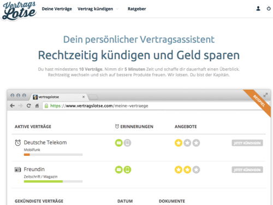Viewport: 273px width, 205px height.
Task: Click the Dein persönlicher Vertragsassistent heading
Action: pyautogui.click(x=139, y=39)
